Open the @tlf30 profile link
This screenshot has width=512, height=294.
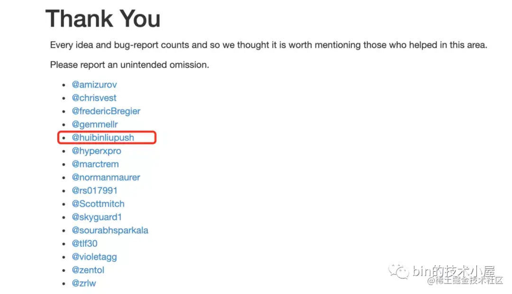84,243
